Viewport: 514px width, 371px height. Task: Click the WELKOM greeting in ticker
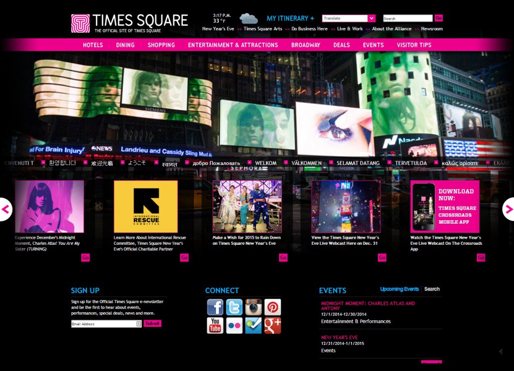pos(266,163)
